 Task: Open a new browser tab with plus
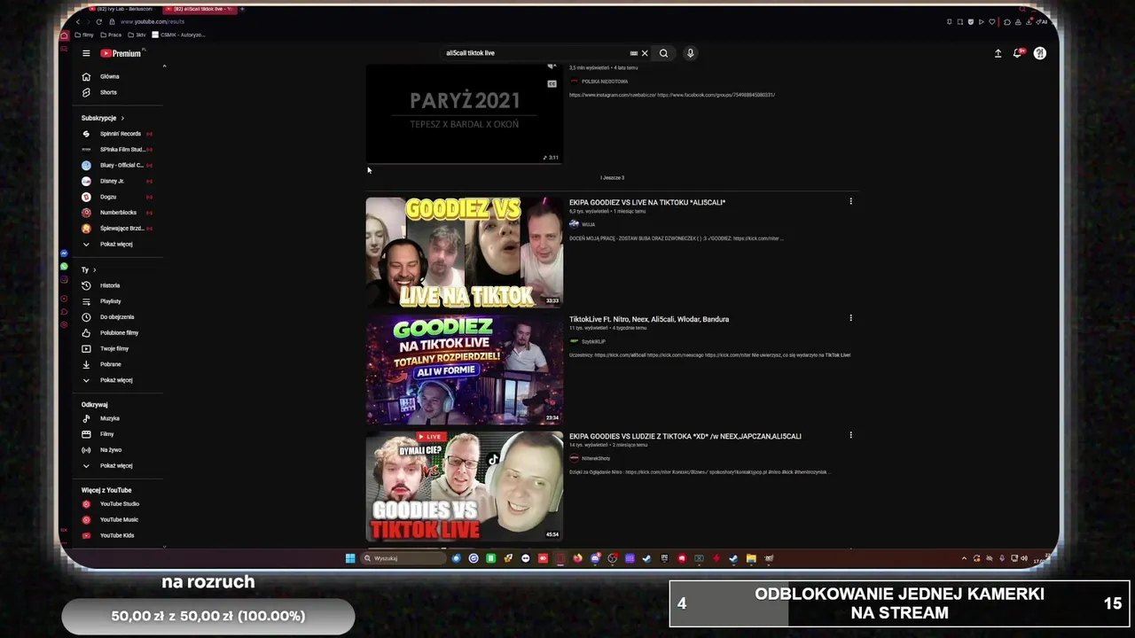click(242, 9)
